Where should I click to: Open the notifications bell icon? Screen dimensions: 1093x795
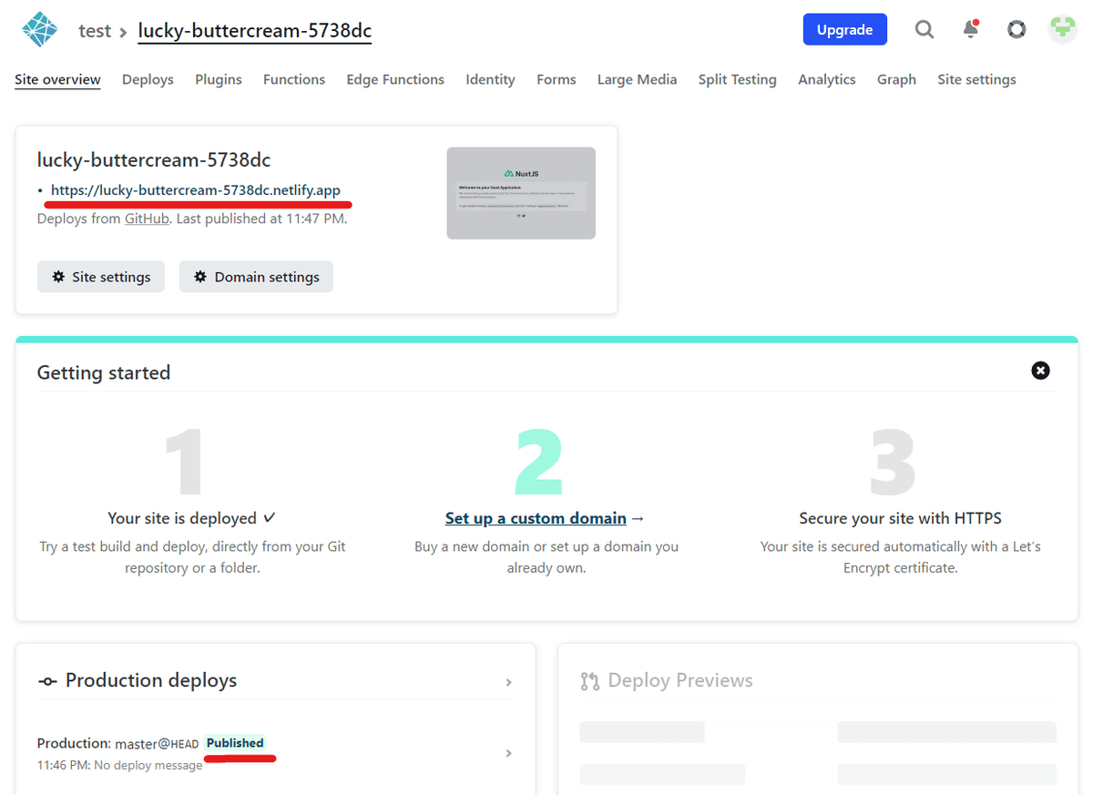click(971, 29)
